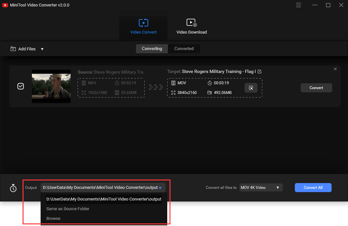This screenshot has height=226, width=348.
Task: Click the source file name text
Action: 119,72
